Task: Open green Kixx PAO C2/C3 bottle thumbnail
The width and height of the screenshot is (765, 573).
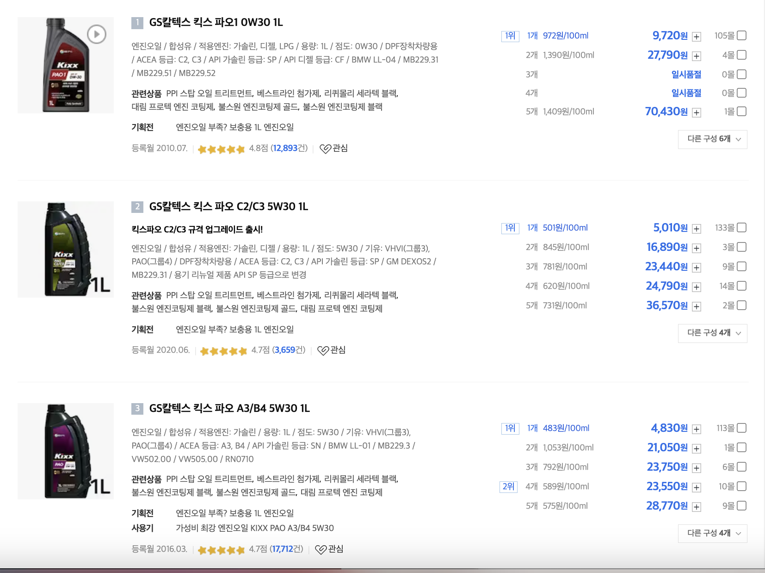Action: (66, 249)
